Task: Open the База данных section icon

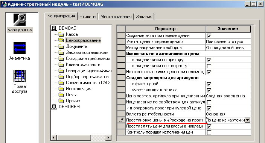Action: point(20,20)
